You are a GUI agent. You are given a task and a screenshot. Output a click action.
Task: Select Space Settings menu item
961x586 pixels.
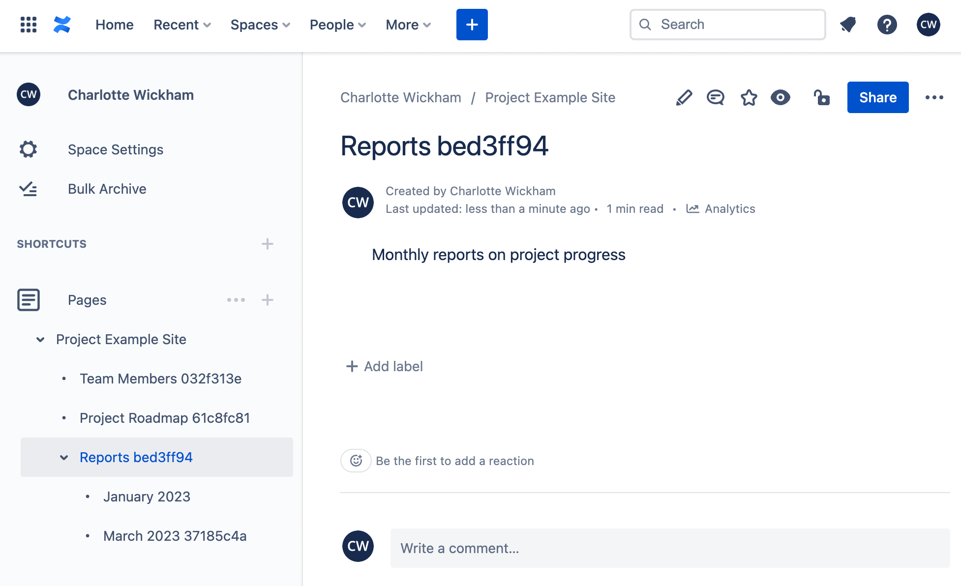coord(115,149)
